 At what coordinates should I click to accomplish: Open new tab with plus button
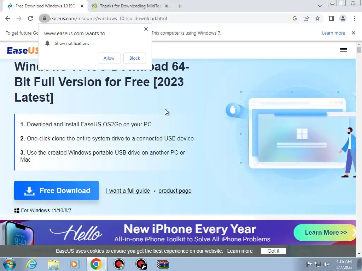pyautogui.click(x=180, y=6)
